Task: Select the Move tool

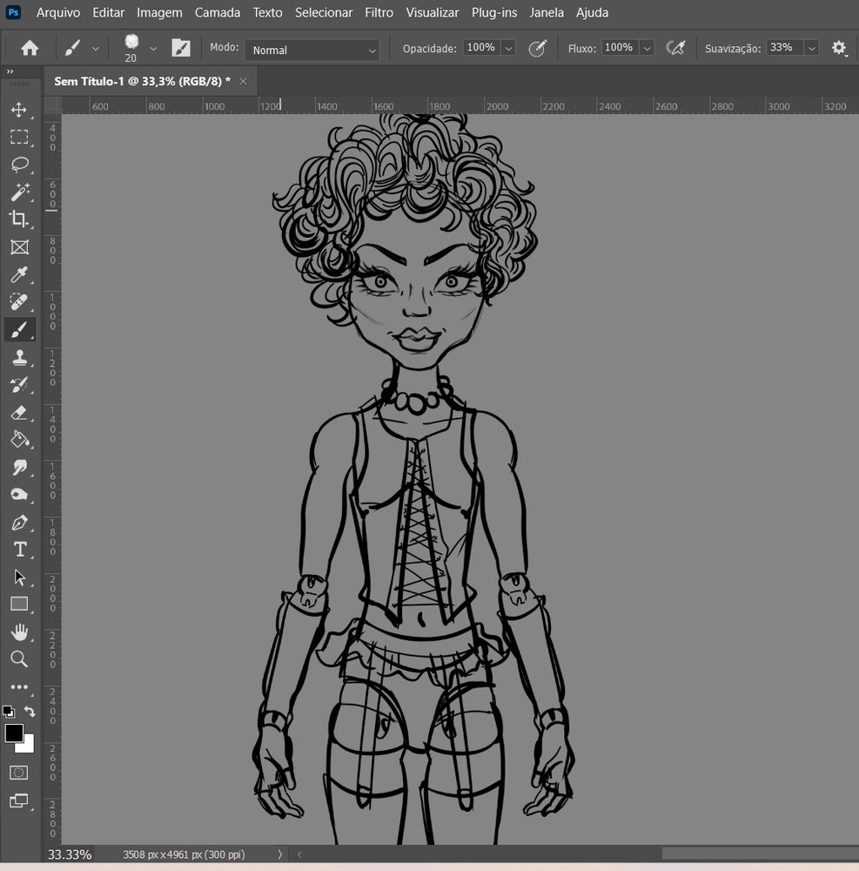Action: click(19, 110)
